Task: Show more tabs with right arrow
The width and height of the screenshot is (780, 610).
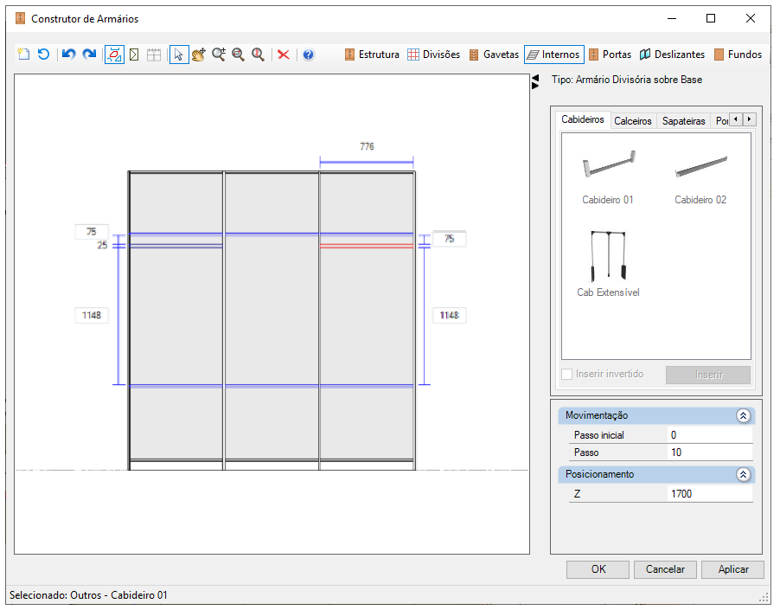Action: coord(749,119)
